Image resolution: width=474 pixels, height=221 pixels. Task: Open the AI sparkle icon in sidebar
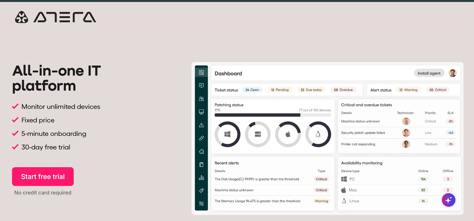201,191
